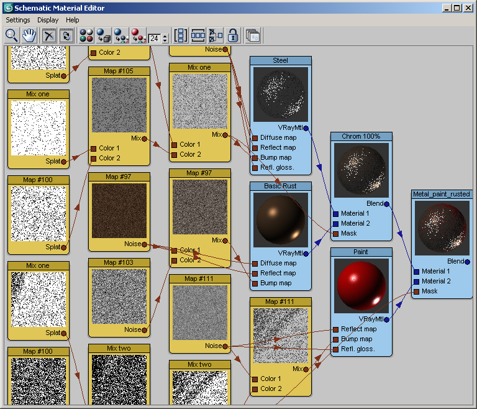Toggle the padlock lock icon
The width and height of the screenshot is (477, 409).
click(233, 35)
